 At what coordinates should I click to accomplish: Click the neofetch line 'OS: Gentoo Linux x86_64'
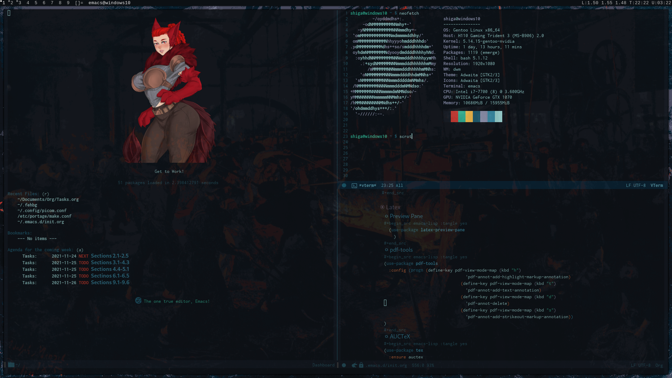(x=471, y=30)
